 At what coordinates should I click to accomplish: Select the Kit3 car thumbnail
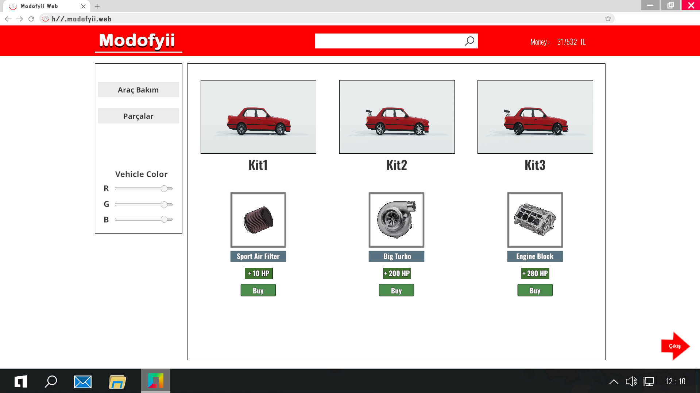(535, 117)
